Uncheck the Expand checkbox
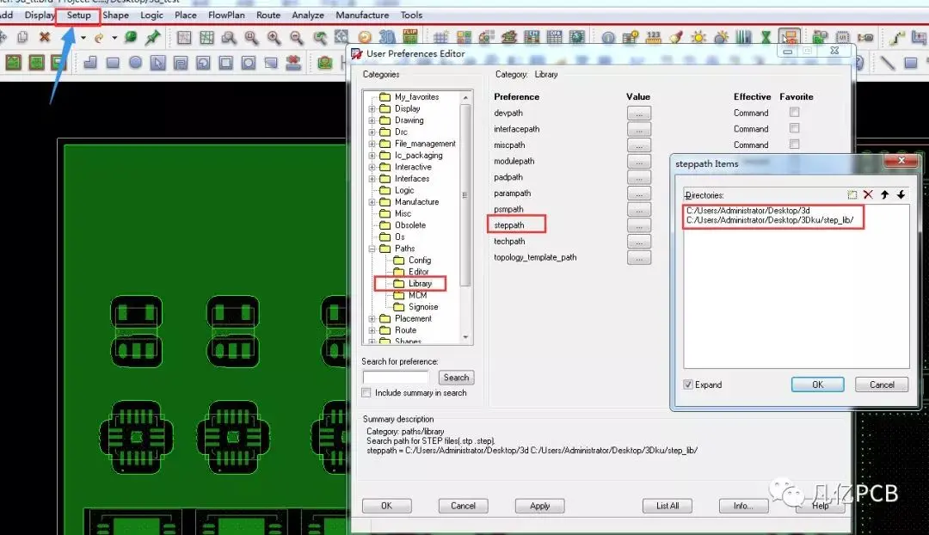Viewport: 929px width, 535px height. [x=688, y=384]
